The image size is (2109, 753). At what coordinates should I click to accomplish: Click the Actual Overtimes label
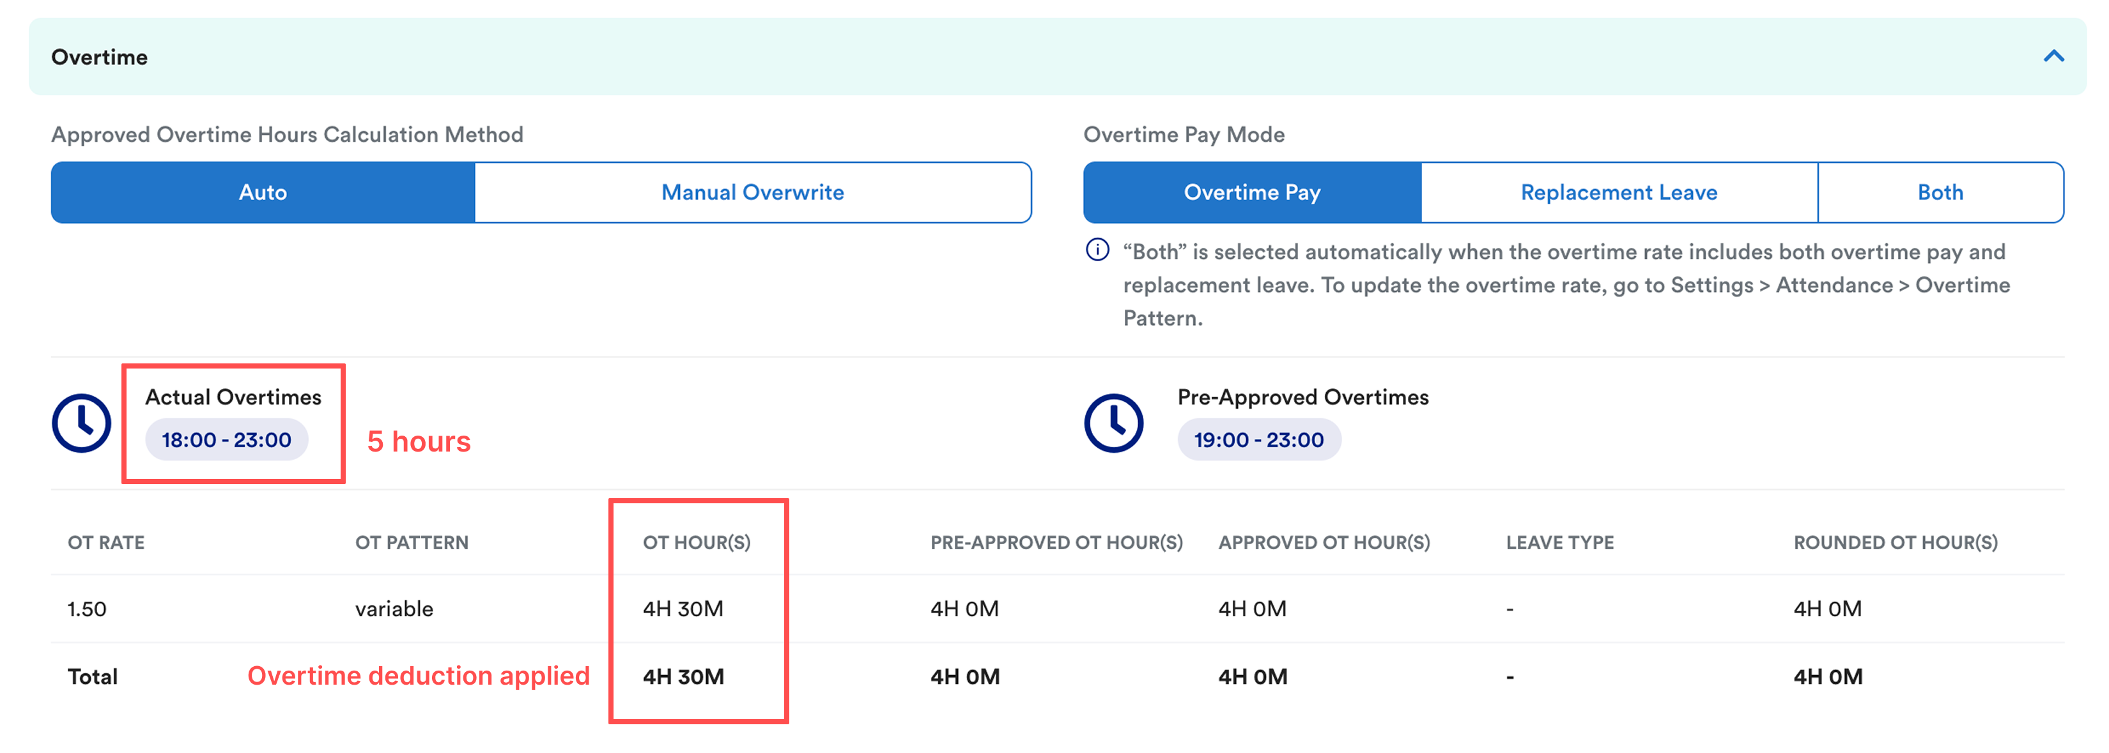tap(233, 397)
